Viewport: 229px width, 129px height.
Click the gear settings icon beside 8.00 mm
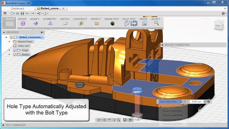[x=209, y=101]
